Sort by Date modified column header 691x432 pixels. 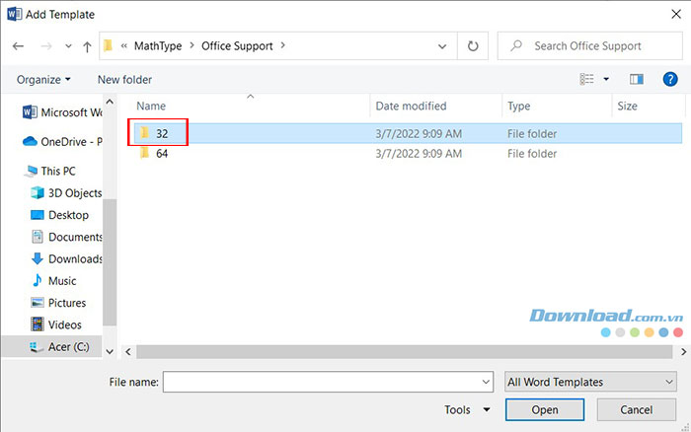pos(411,106)
